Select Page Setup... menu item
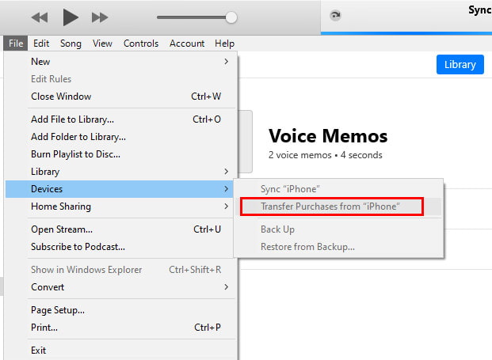 pyautogui.click(x=120, y=310)
